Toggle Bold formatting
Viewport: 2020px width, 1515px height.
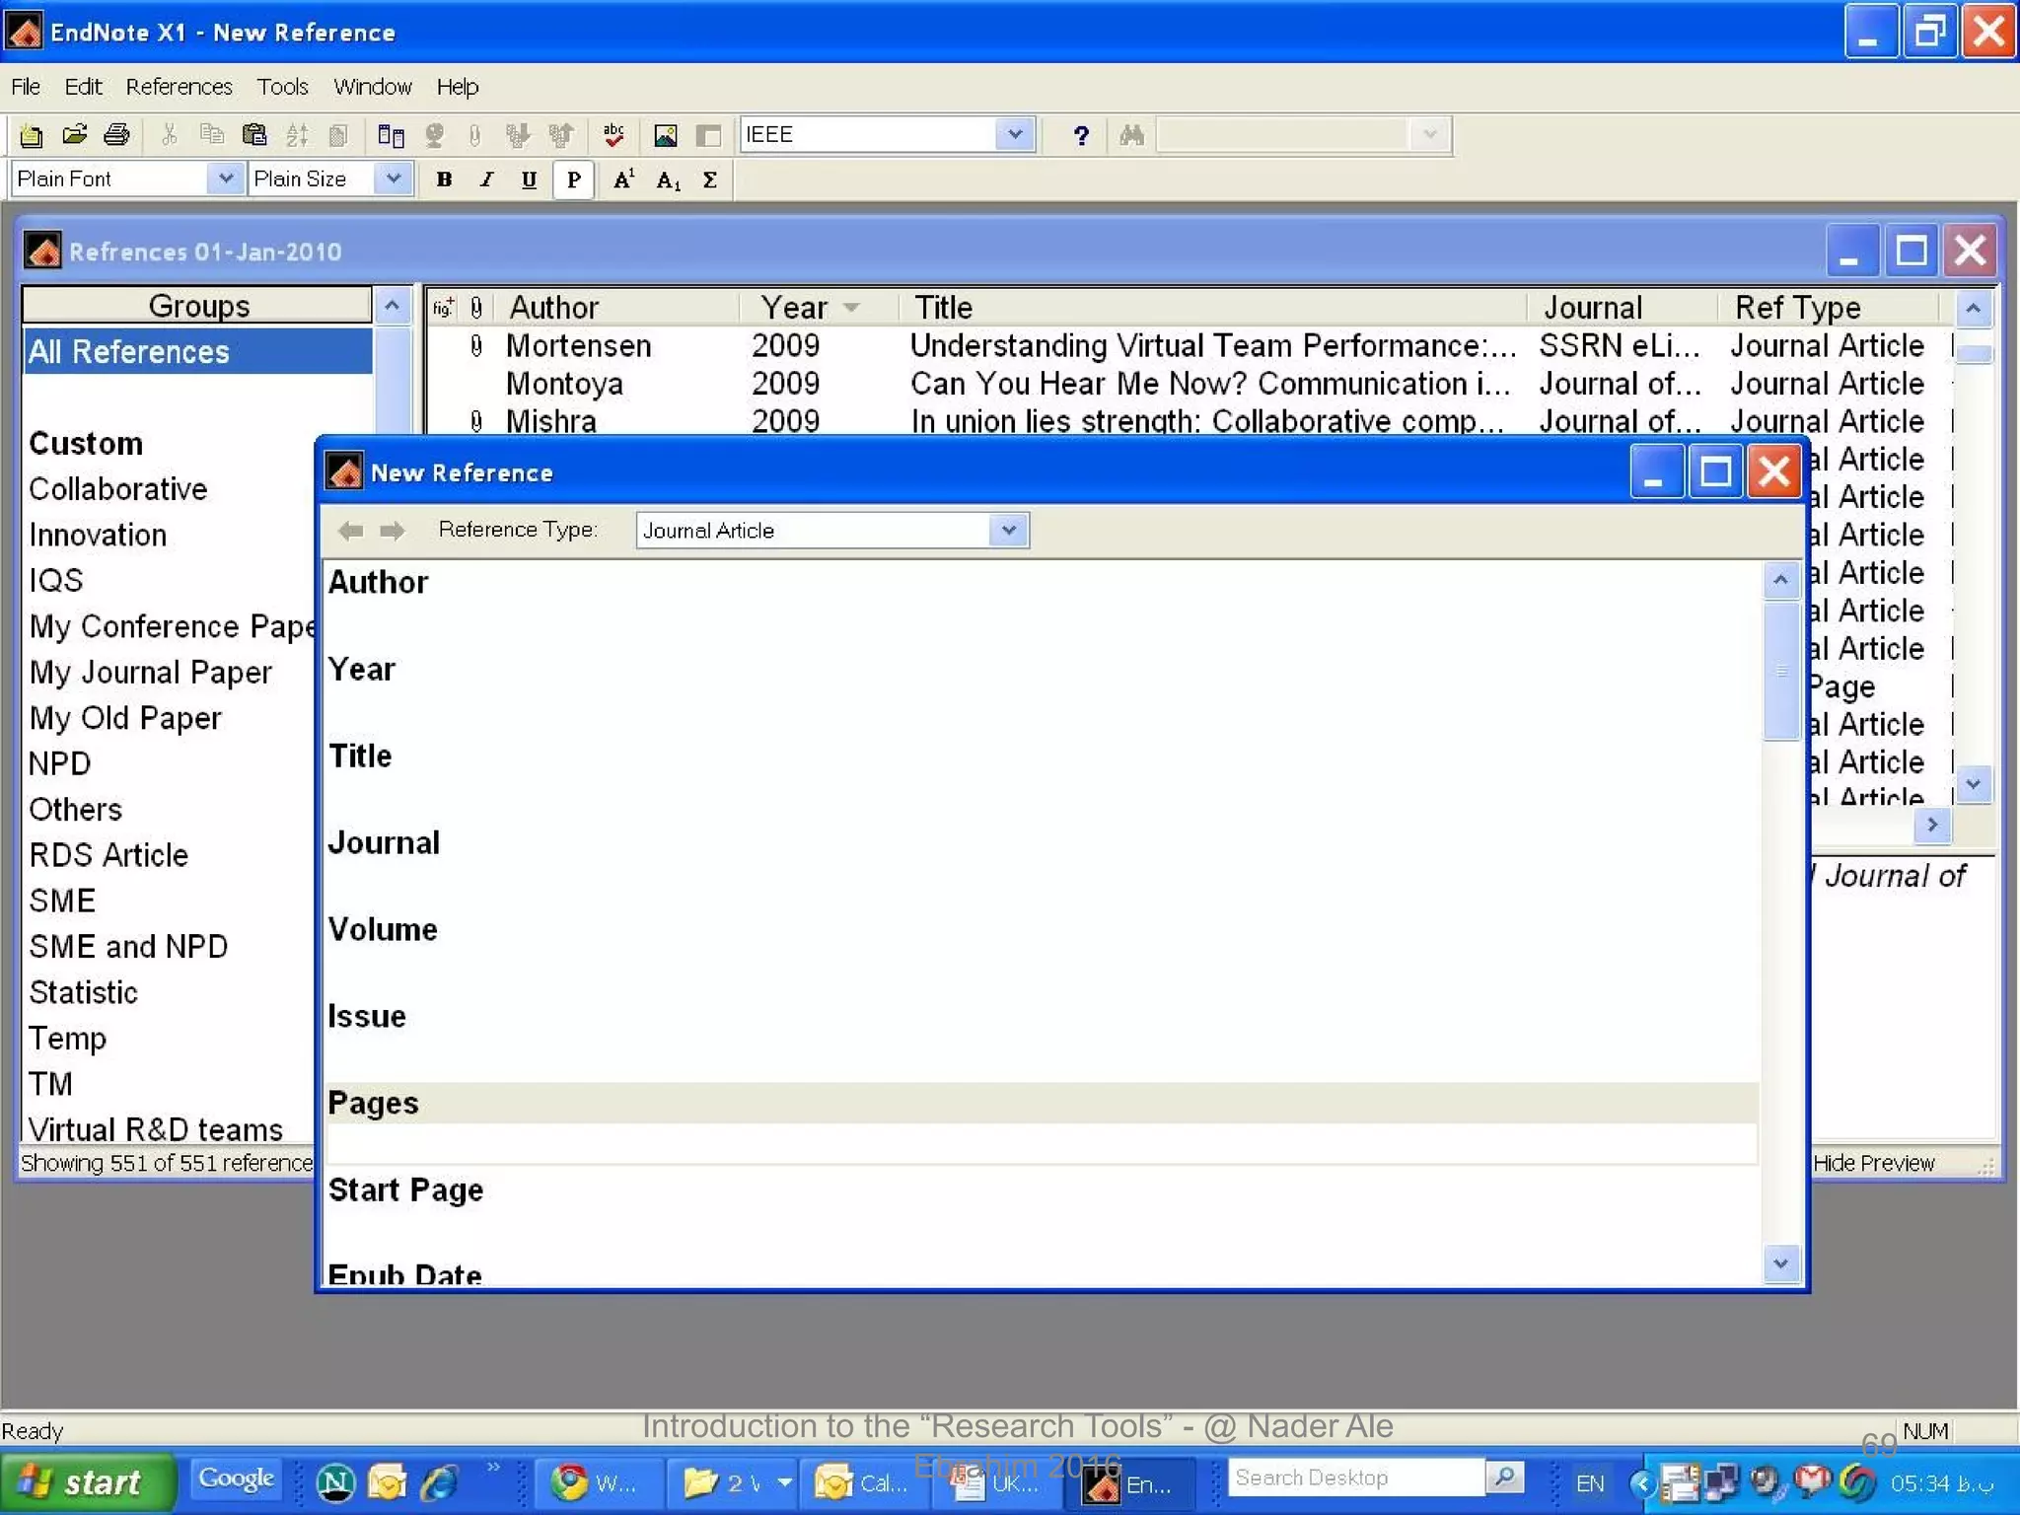(x=444, y=180)
